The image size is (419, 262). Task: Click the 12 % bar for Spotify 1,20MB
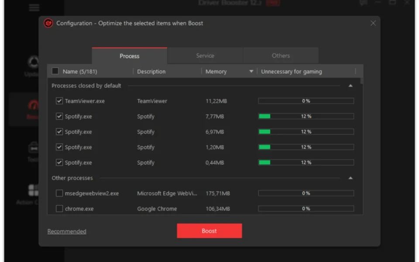tap(306, 147)
